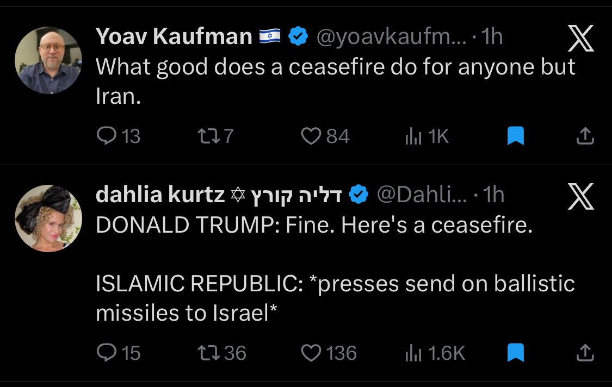
Task: Tap X logo on Yoav Kaufman's tweet
Action: tap(581, 39)
